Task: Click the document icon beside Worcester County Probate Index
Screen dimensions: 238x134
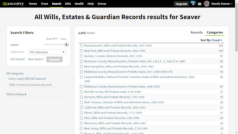Action: click(x=81, y=61)
